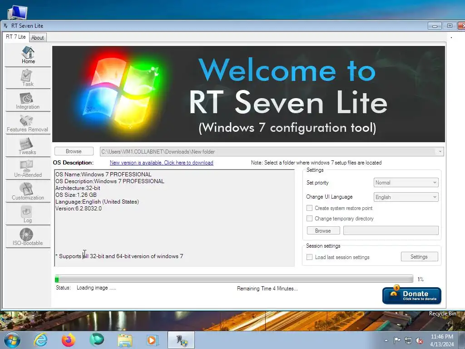The height and width of the screenshot is (349, 465).
Task: Click Browse under temporary directory
Action: [323, 230]
